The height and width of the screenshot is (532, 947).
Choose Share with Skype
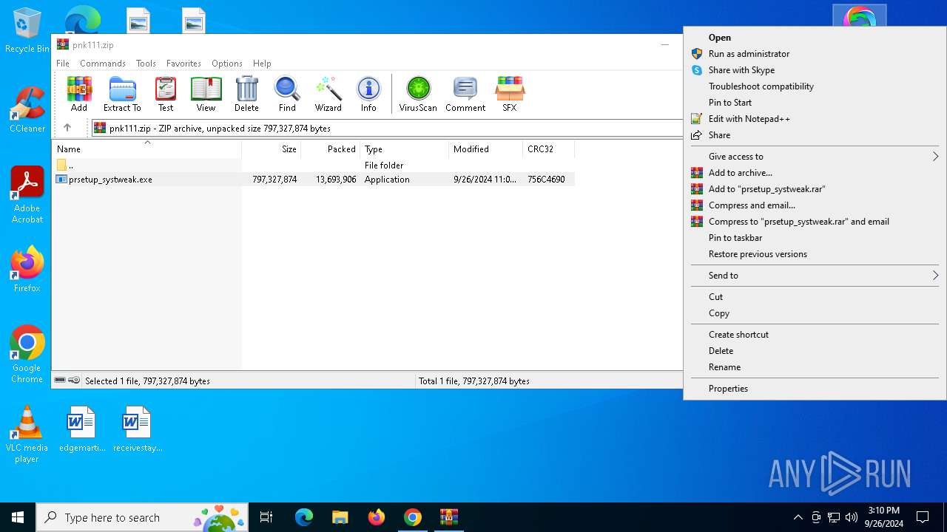[x=815, y=69]
